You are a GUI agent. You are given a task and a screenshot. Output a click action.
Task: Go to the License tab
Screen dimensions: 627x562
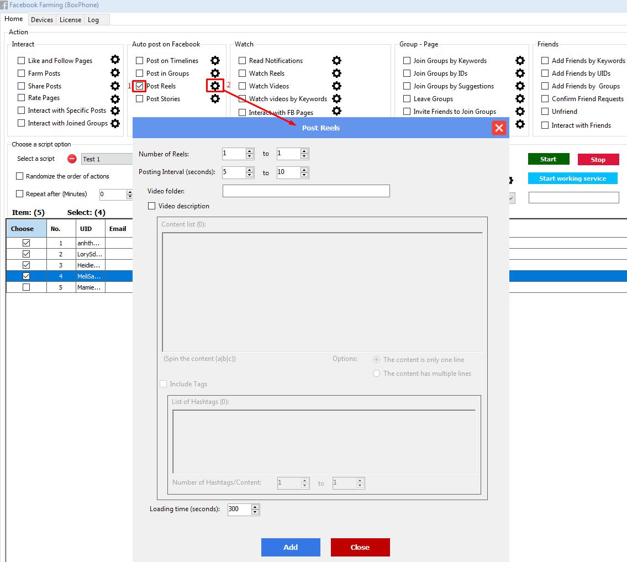[70, 19]
